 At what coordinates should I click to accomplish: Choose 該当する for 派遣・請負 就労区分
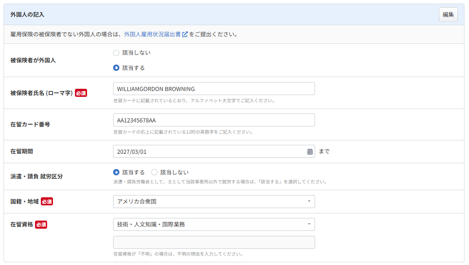(x=116, y=172)
